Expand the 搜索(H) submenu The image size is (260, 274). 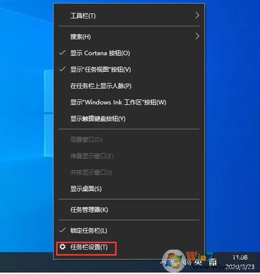click(129, 36)
